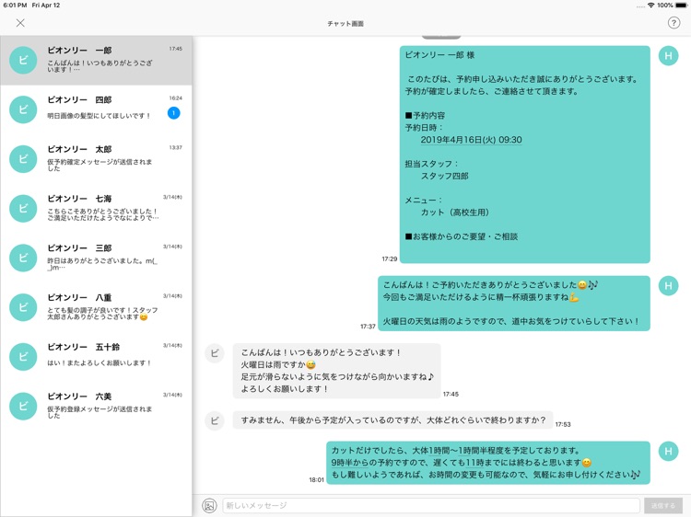691x517 pixels.
Task: Tap avatar icon of ビオンリー 太郎
Action: click(23, 159)
